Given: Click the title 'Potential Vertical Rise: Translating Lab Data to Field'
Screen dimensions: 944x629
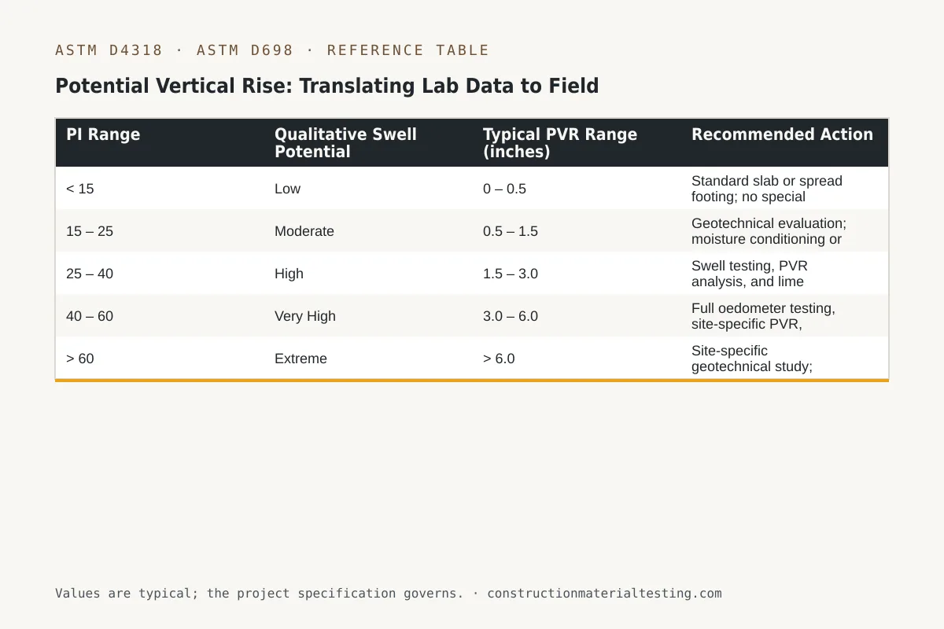Looking at the screenshot, I should point(327,86).
